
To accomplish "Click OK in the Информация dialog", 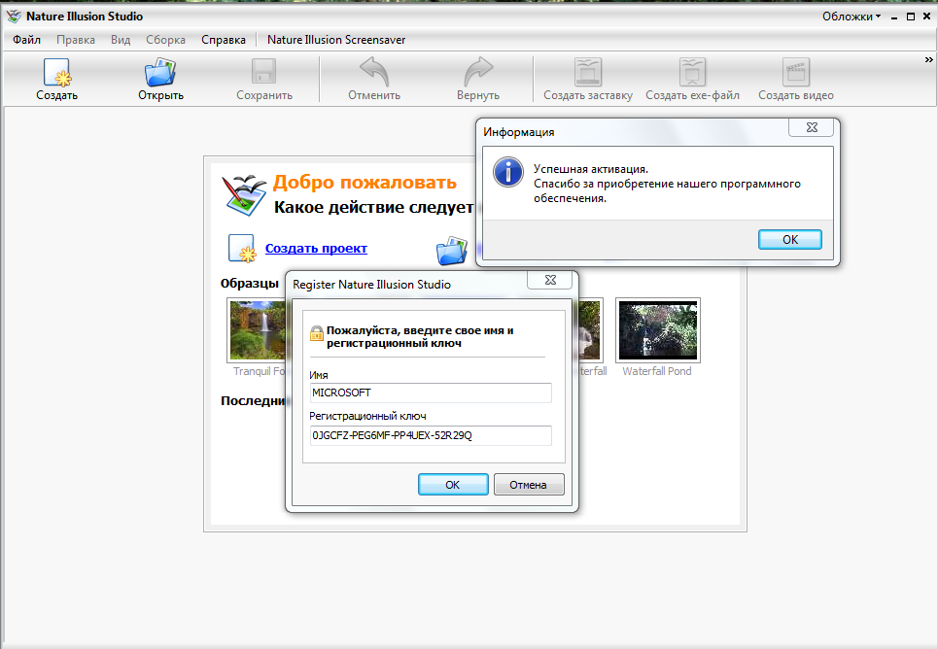I will click(x=790, y=239).
